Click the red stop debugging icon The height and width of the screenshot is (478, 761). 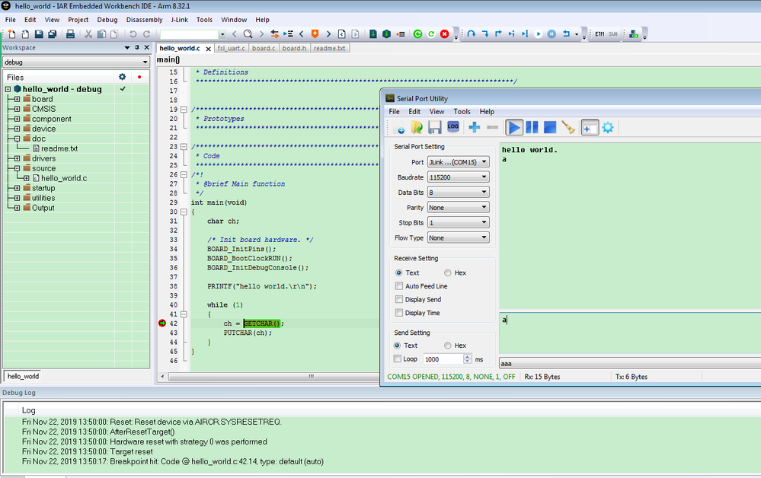[x=444, y=34]
